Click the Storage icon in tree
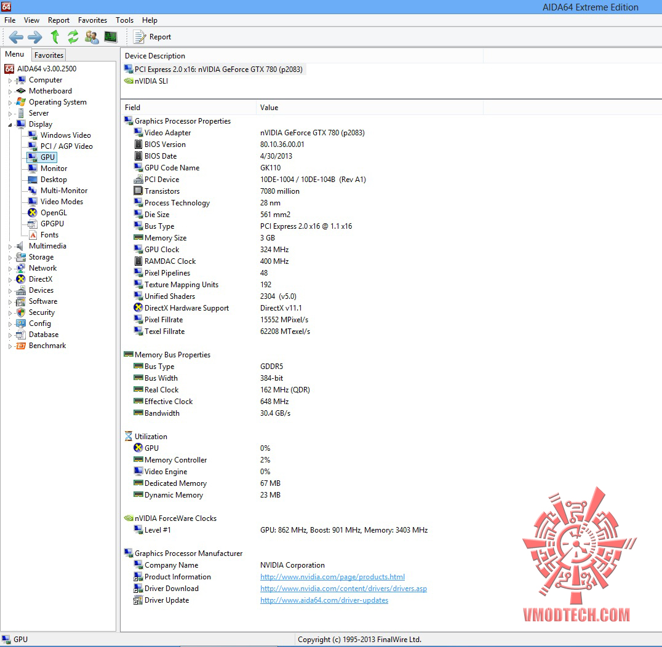 [21, 257]
